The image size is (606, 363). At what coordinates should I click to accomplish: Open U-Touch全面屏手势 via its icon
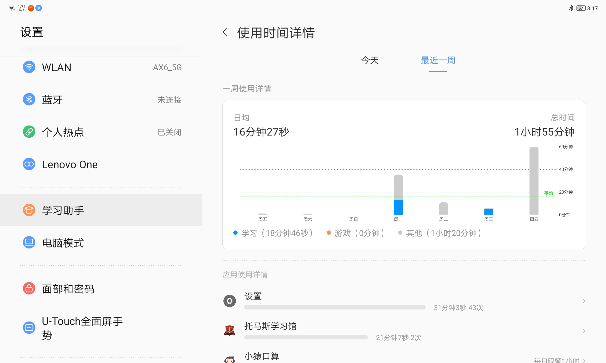click(29, 327)
